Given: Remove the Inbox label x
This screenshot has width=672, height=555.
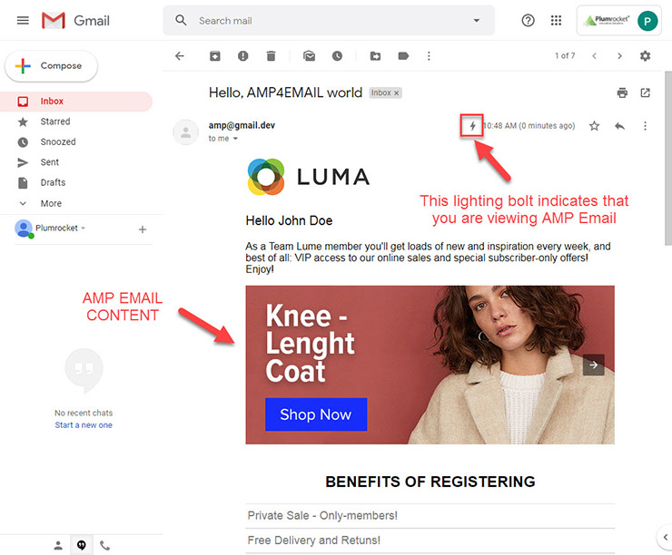Looking at the screenshot, I should pos(397,92).
